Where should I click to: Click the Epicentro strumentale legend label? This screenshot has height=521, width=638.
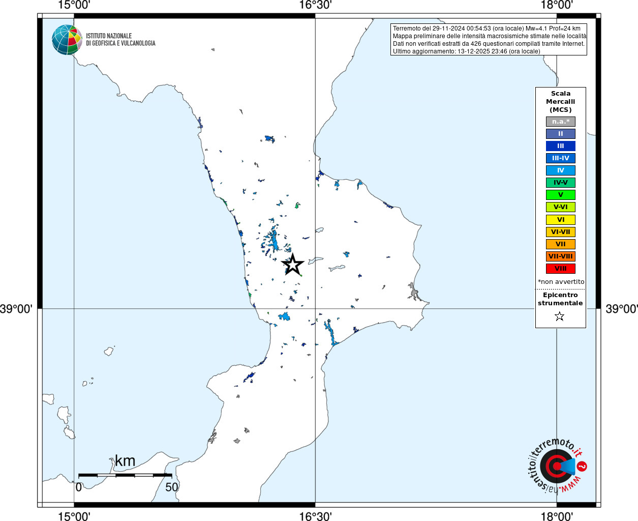(560, 299)
